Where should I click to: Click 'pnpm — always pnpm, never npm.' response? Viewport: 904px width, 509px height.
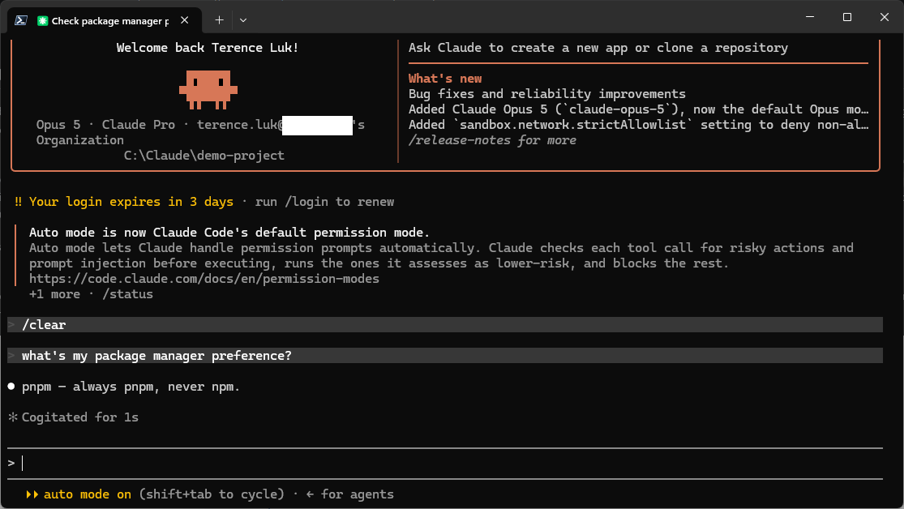tap(131, 387)
